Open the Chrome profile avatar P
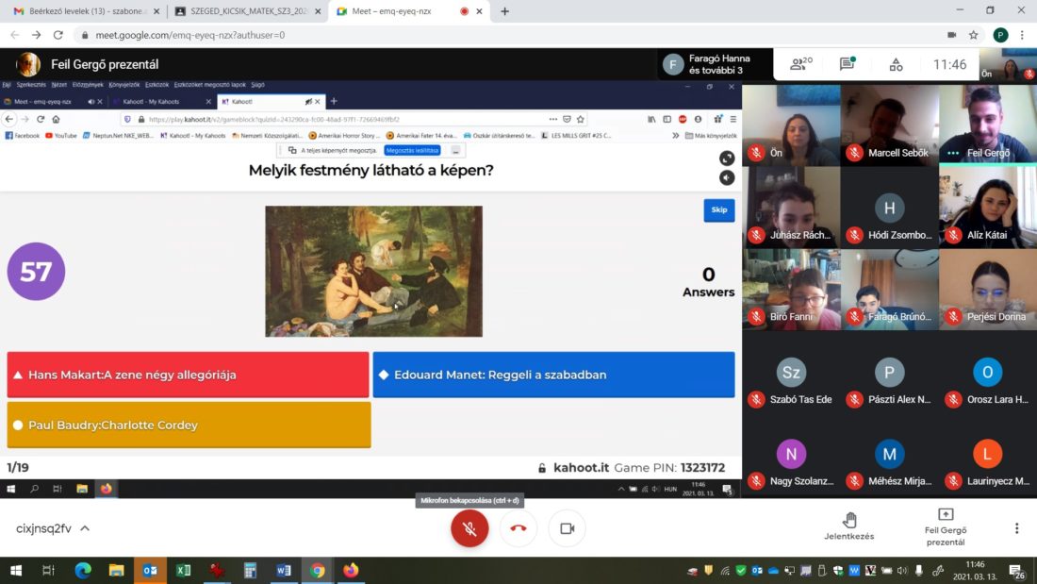This screenshot has width=1037, height=584. pyautogui.click(x=1000, y=35)
